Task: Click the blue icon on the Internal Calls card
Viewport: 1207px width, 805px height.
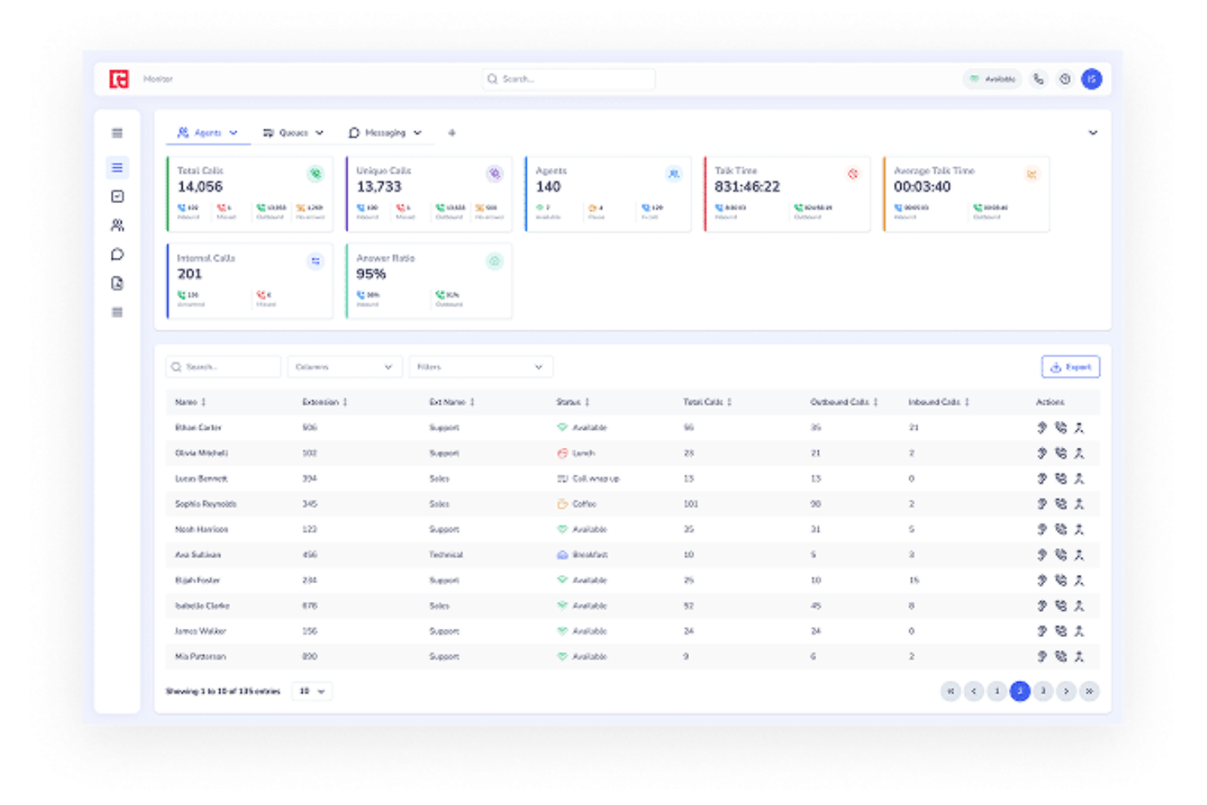Action: pyautogui.click(x=316, y=261)
